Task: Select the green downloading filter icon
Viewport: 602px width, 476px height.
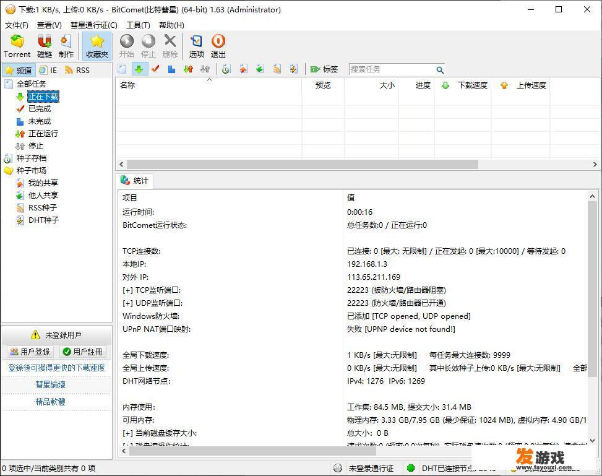Action: (x=139, y=69)
